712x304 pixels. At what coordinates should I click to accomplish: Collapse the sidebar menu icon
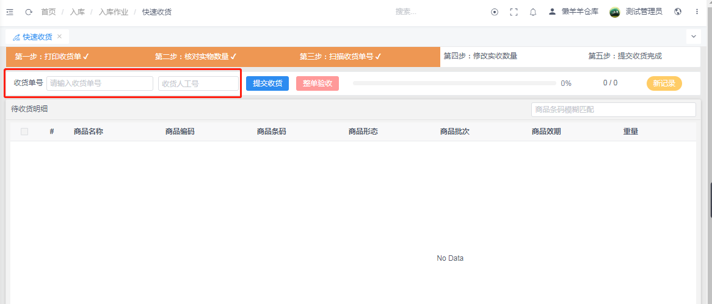tap(10, 12)
